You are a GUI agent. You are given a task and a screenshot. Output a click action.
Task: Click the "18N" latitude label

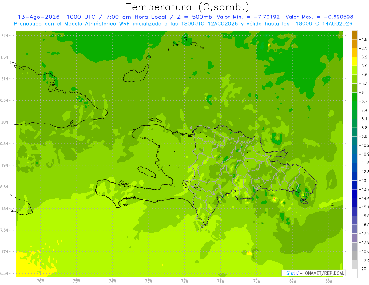[x=5, y=208]
